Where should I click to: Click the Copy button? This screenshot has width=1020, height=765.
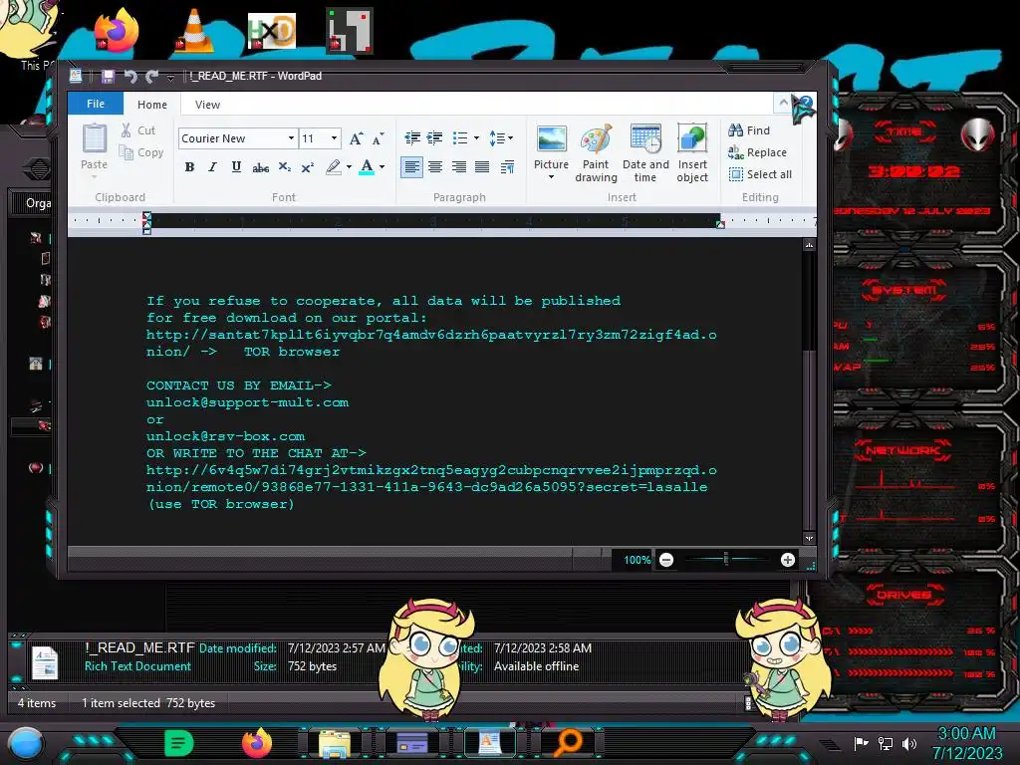[x=141, y=152]
